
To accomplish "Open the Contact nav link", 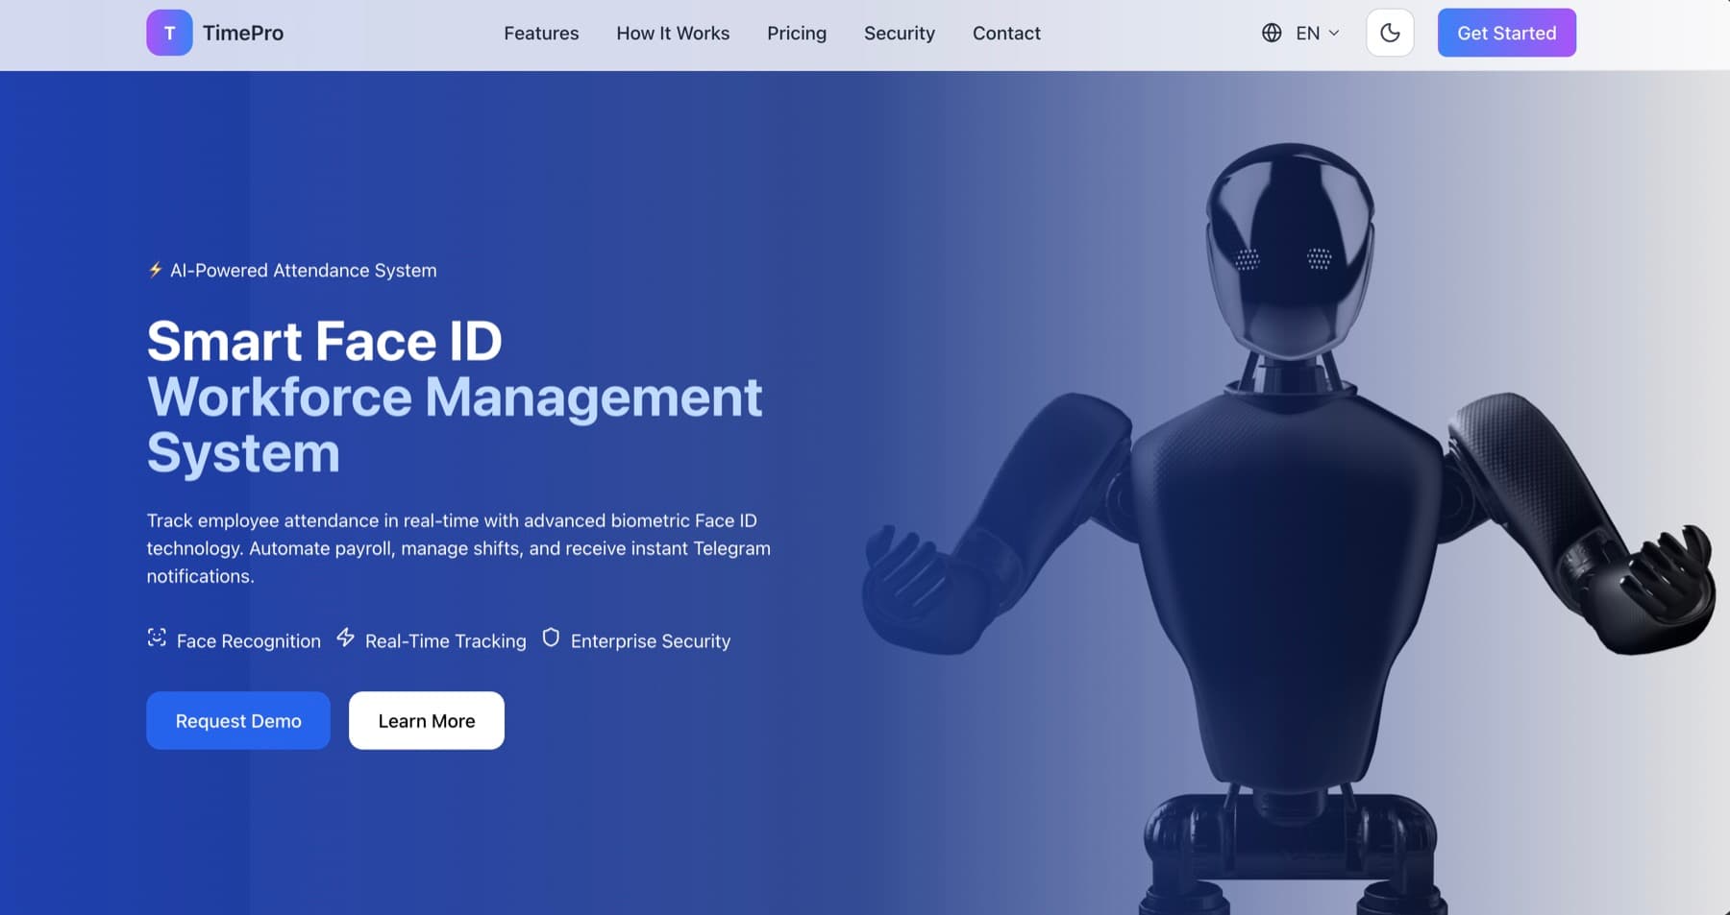I will [1006, 33].
